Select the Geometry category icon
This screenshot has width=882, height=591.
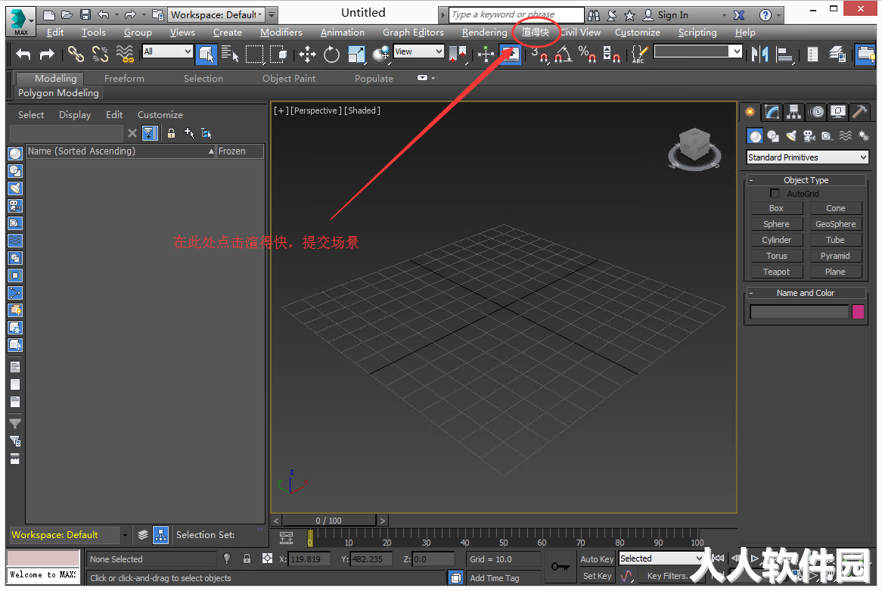[x=755, y=135]
